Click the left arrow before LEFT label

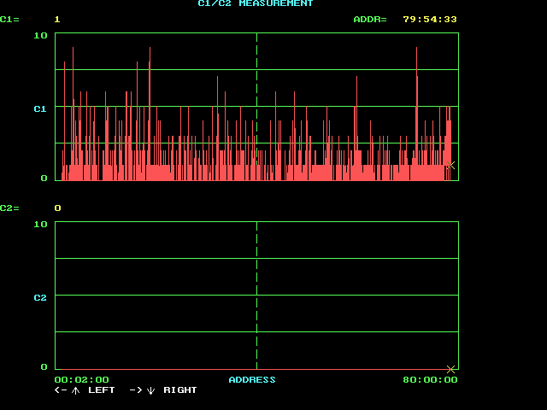pos(61,390)
